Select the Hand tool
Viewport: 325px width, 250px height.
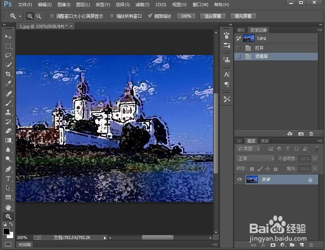click(8, 207)
